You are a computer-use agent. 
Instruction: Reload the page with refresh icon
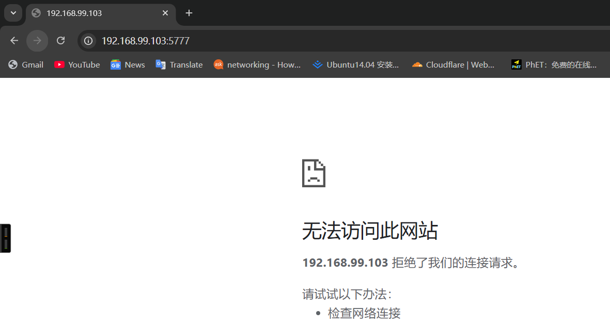(x=60, y=40)
